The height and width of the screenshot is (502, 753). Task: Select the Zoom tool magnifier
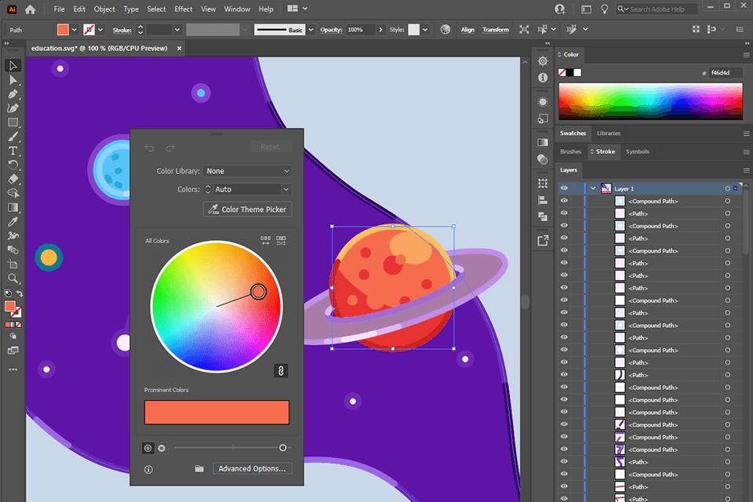[x=13, y=278]
